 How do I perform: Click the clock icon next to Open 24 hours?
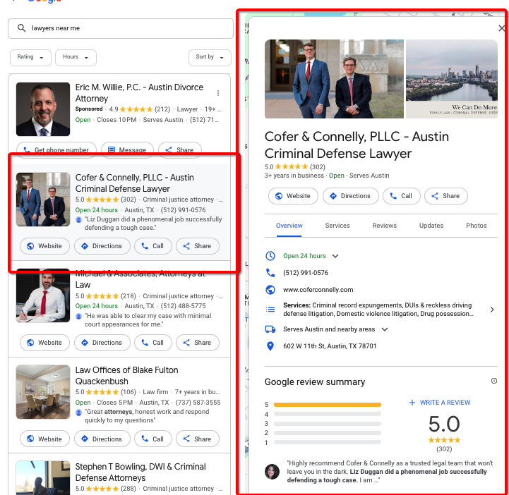[270, 256]
